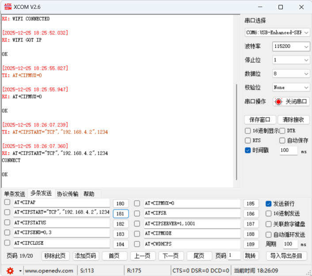The image size is (312, 276).
Task: Click the 关闭串口 close serial port button
Action: 291,102
